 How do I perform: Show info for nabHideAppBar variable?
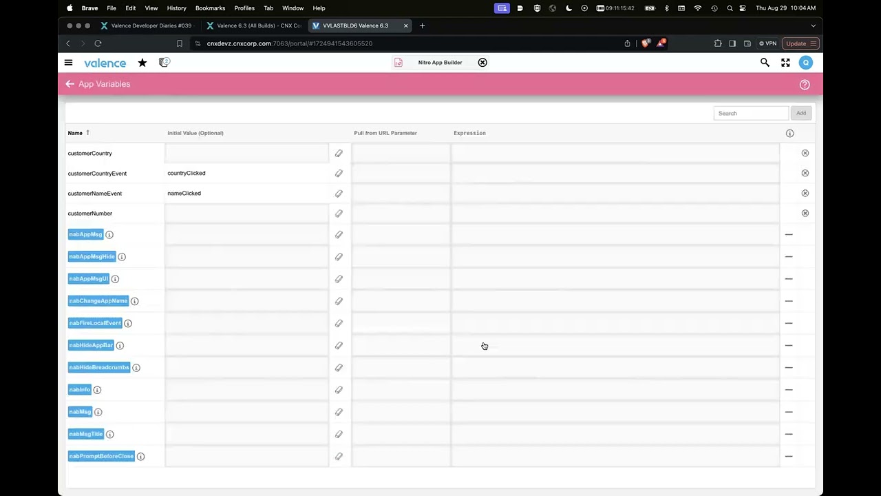click(x=120, y=345)
